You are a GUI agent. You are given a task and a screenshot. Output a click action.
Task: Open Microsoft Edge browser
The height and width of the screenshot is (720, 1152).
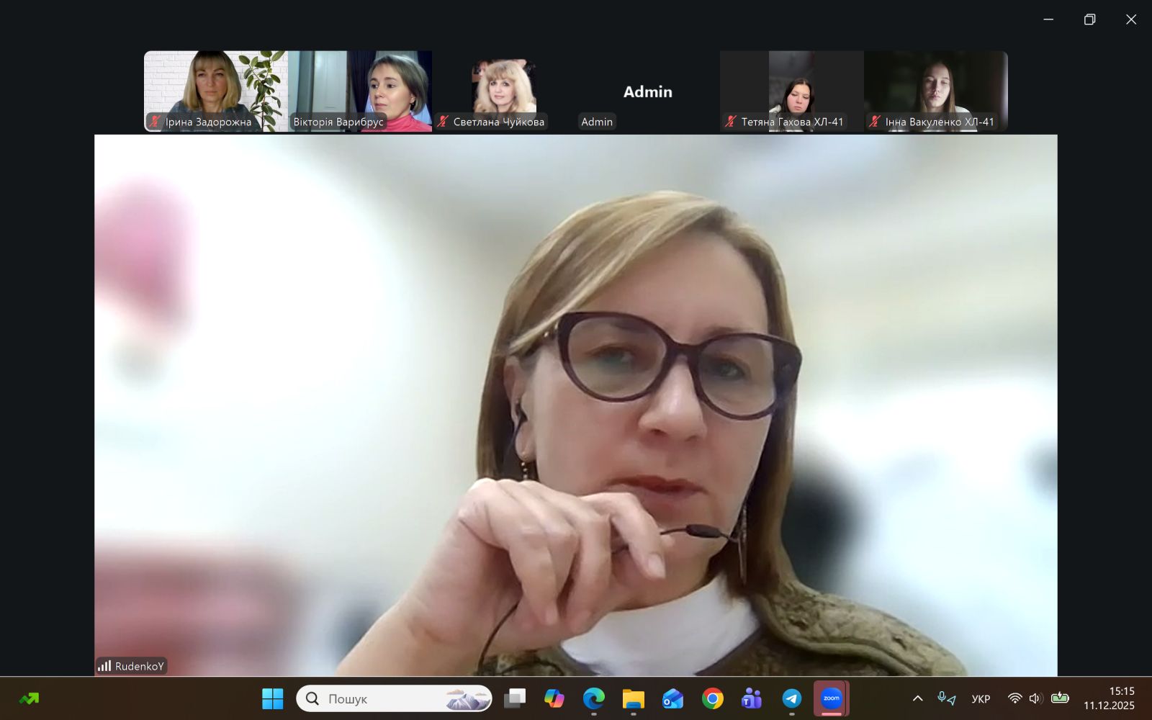(593, 698)
